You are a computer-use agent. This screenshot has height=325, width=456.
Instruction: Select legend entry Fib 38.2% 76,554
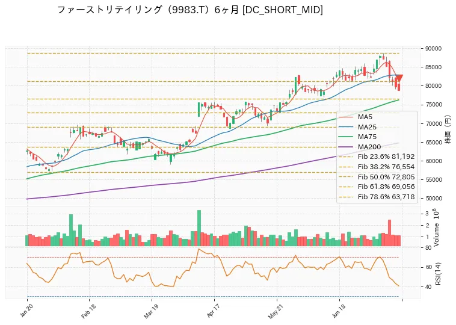[377, 167]
